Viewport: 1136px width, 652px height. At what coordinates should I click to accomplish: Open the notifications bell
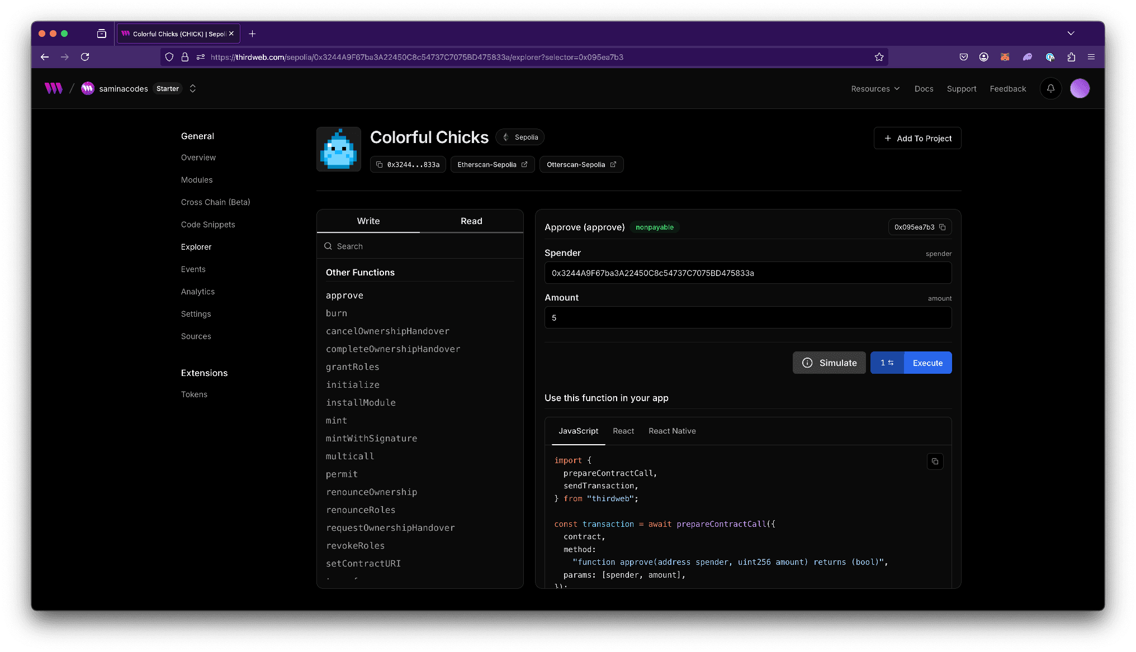tap(1050, 88)
